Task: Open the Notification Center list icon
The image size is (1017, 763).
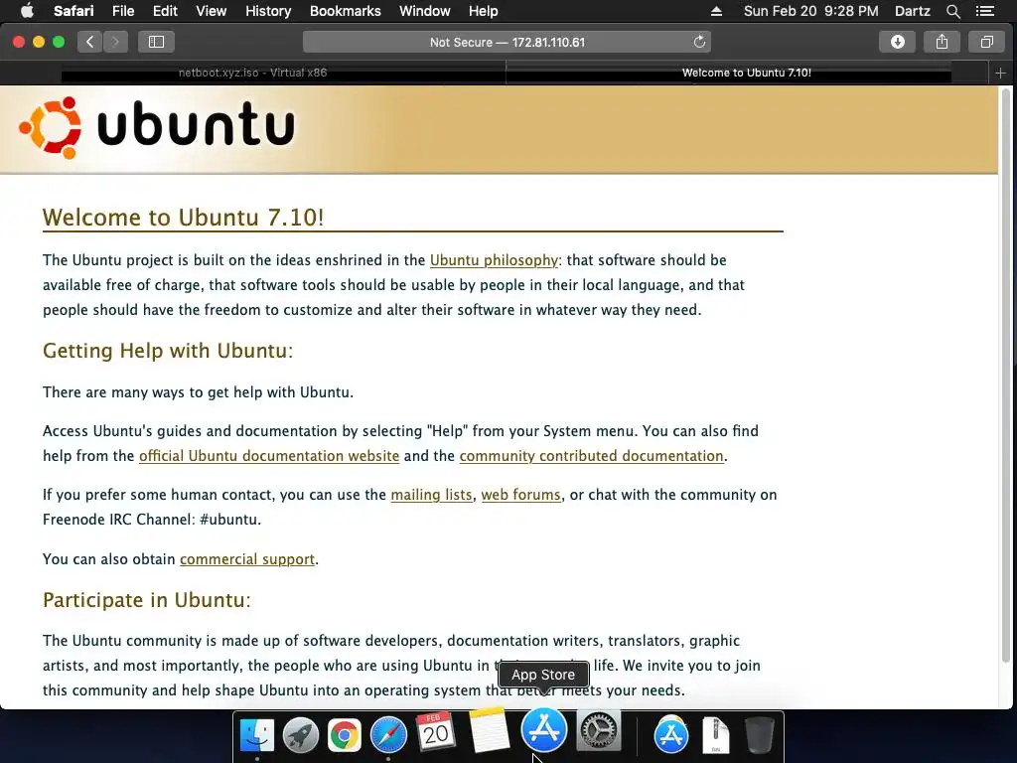Action: (984, 11)
